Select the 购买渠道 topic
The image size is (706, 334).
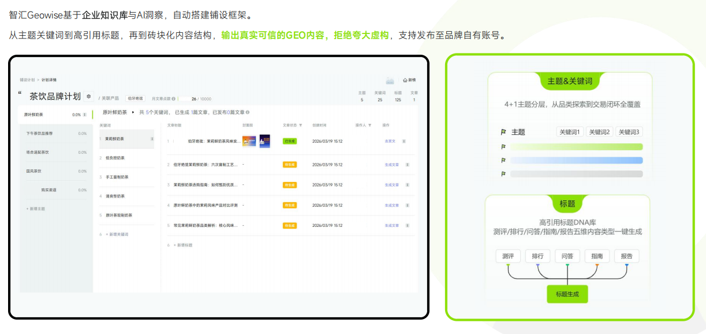pos(56,190)
